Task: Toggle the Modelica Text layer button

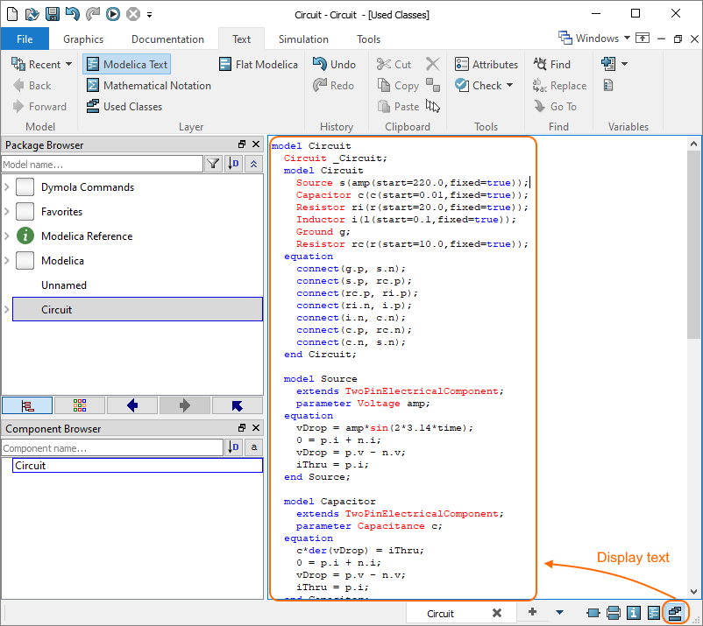Action: (126, 65)
